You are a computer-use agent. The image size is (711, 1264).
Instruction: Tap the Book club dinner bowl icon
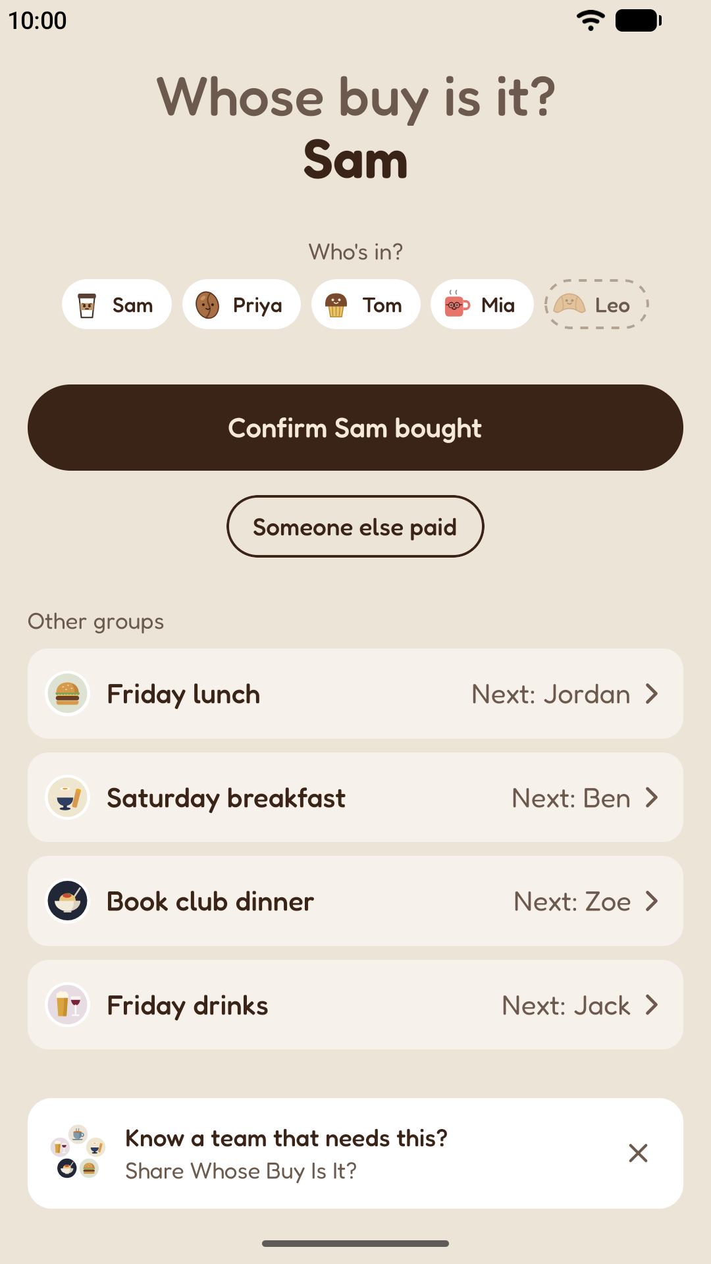click(68, 901)
